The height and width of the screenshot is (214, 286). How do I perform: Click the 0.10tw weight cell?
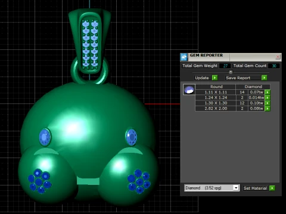[x=256, y=103]
